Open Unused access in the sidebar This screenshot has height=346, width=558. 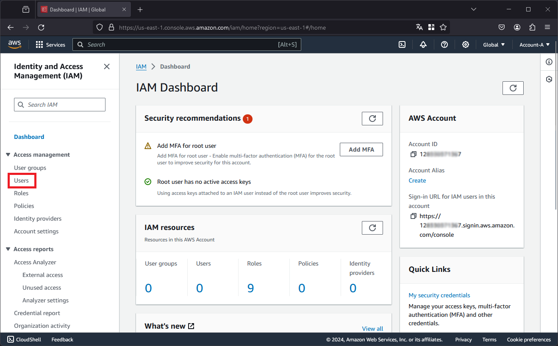click(x=42, y=288)
